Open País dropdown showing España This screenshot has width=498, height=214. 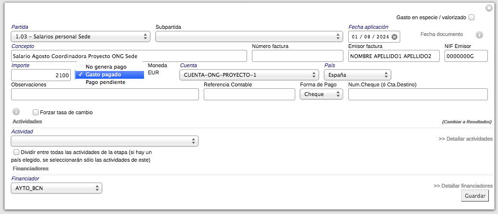(357, 75)
